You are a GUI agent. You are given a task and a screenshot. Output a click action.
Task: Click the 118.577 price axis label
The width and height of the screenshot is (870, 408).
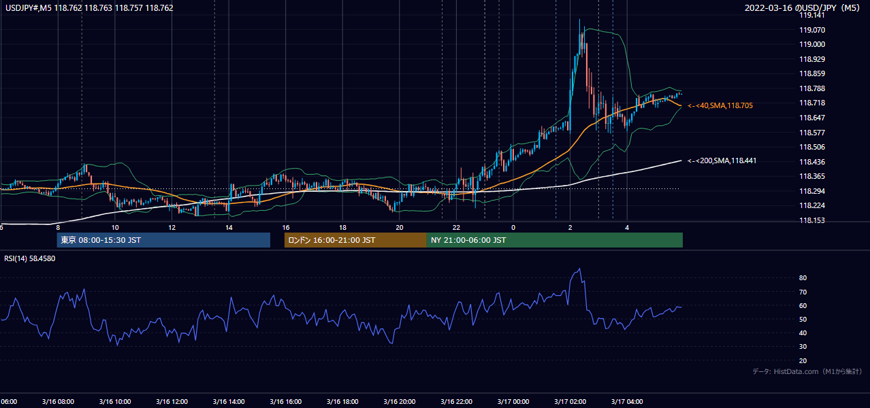[x=811, y=133]
